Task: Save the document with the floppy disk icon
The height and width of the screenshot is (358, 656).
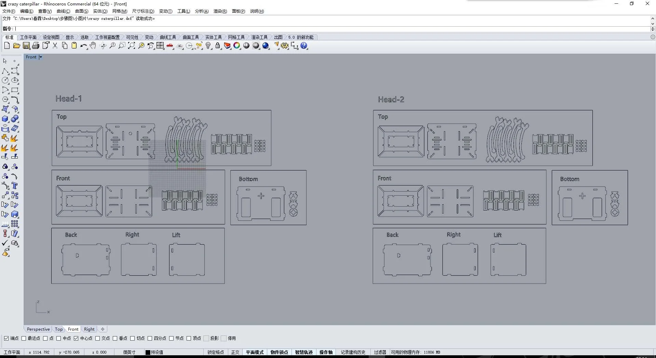Action: point(26,45)
